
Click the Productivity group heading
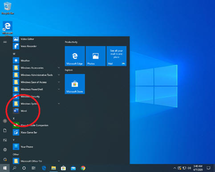point(71,42)
